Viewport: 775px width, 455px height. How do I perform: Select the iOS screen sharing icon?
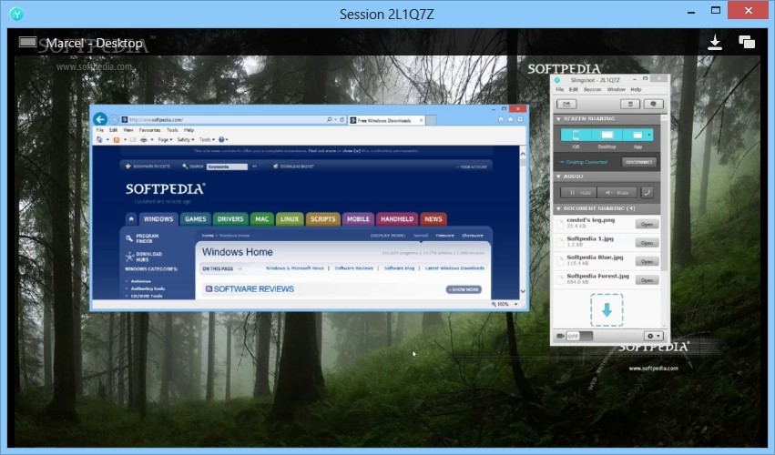(576, 135)
